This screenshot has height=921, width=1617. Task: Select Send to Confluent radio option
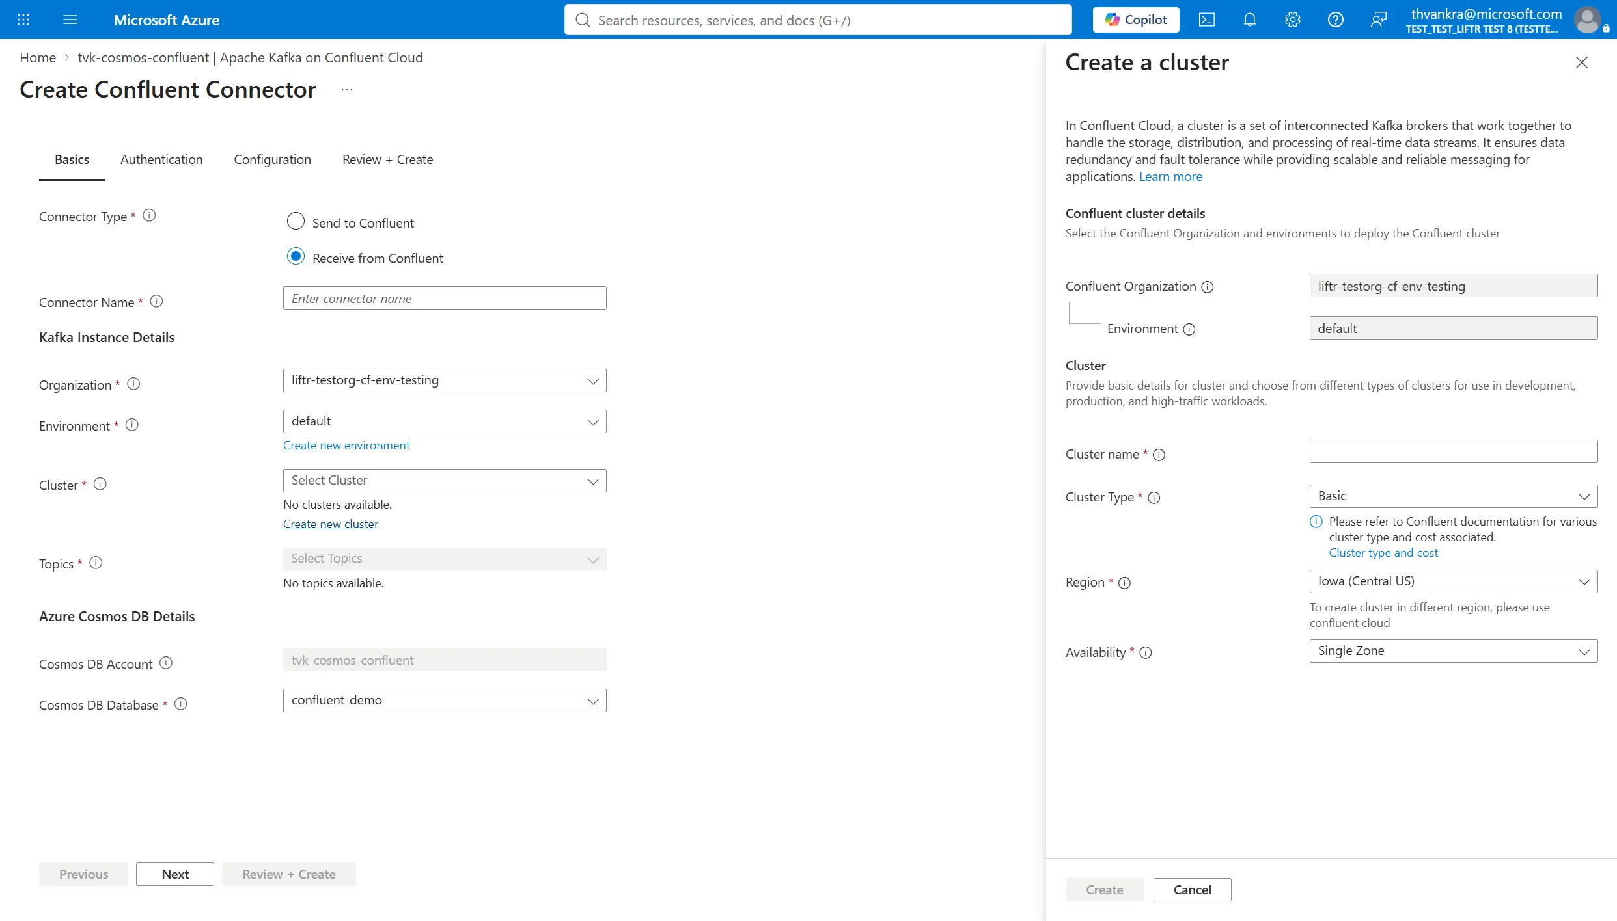(296, 221)
